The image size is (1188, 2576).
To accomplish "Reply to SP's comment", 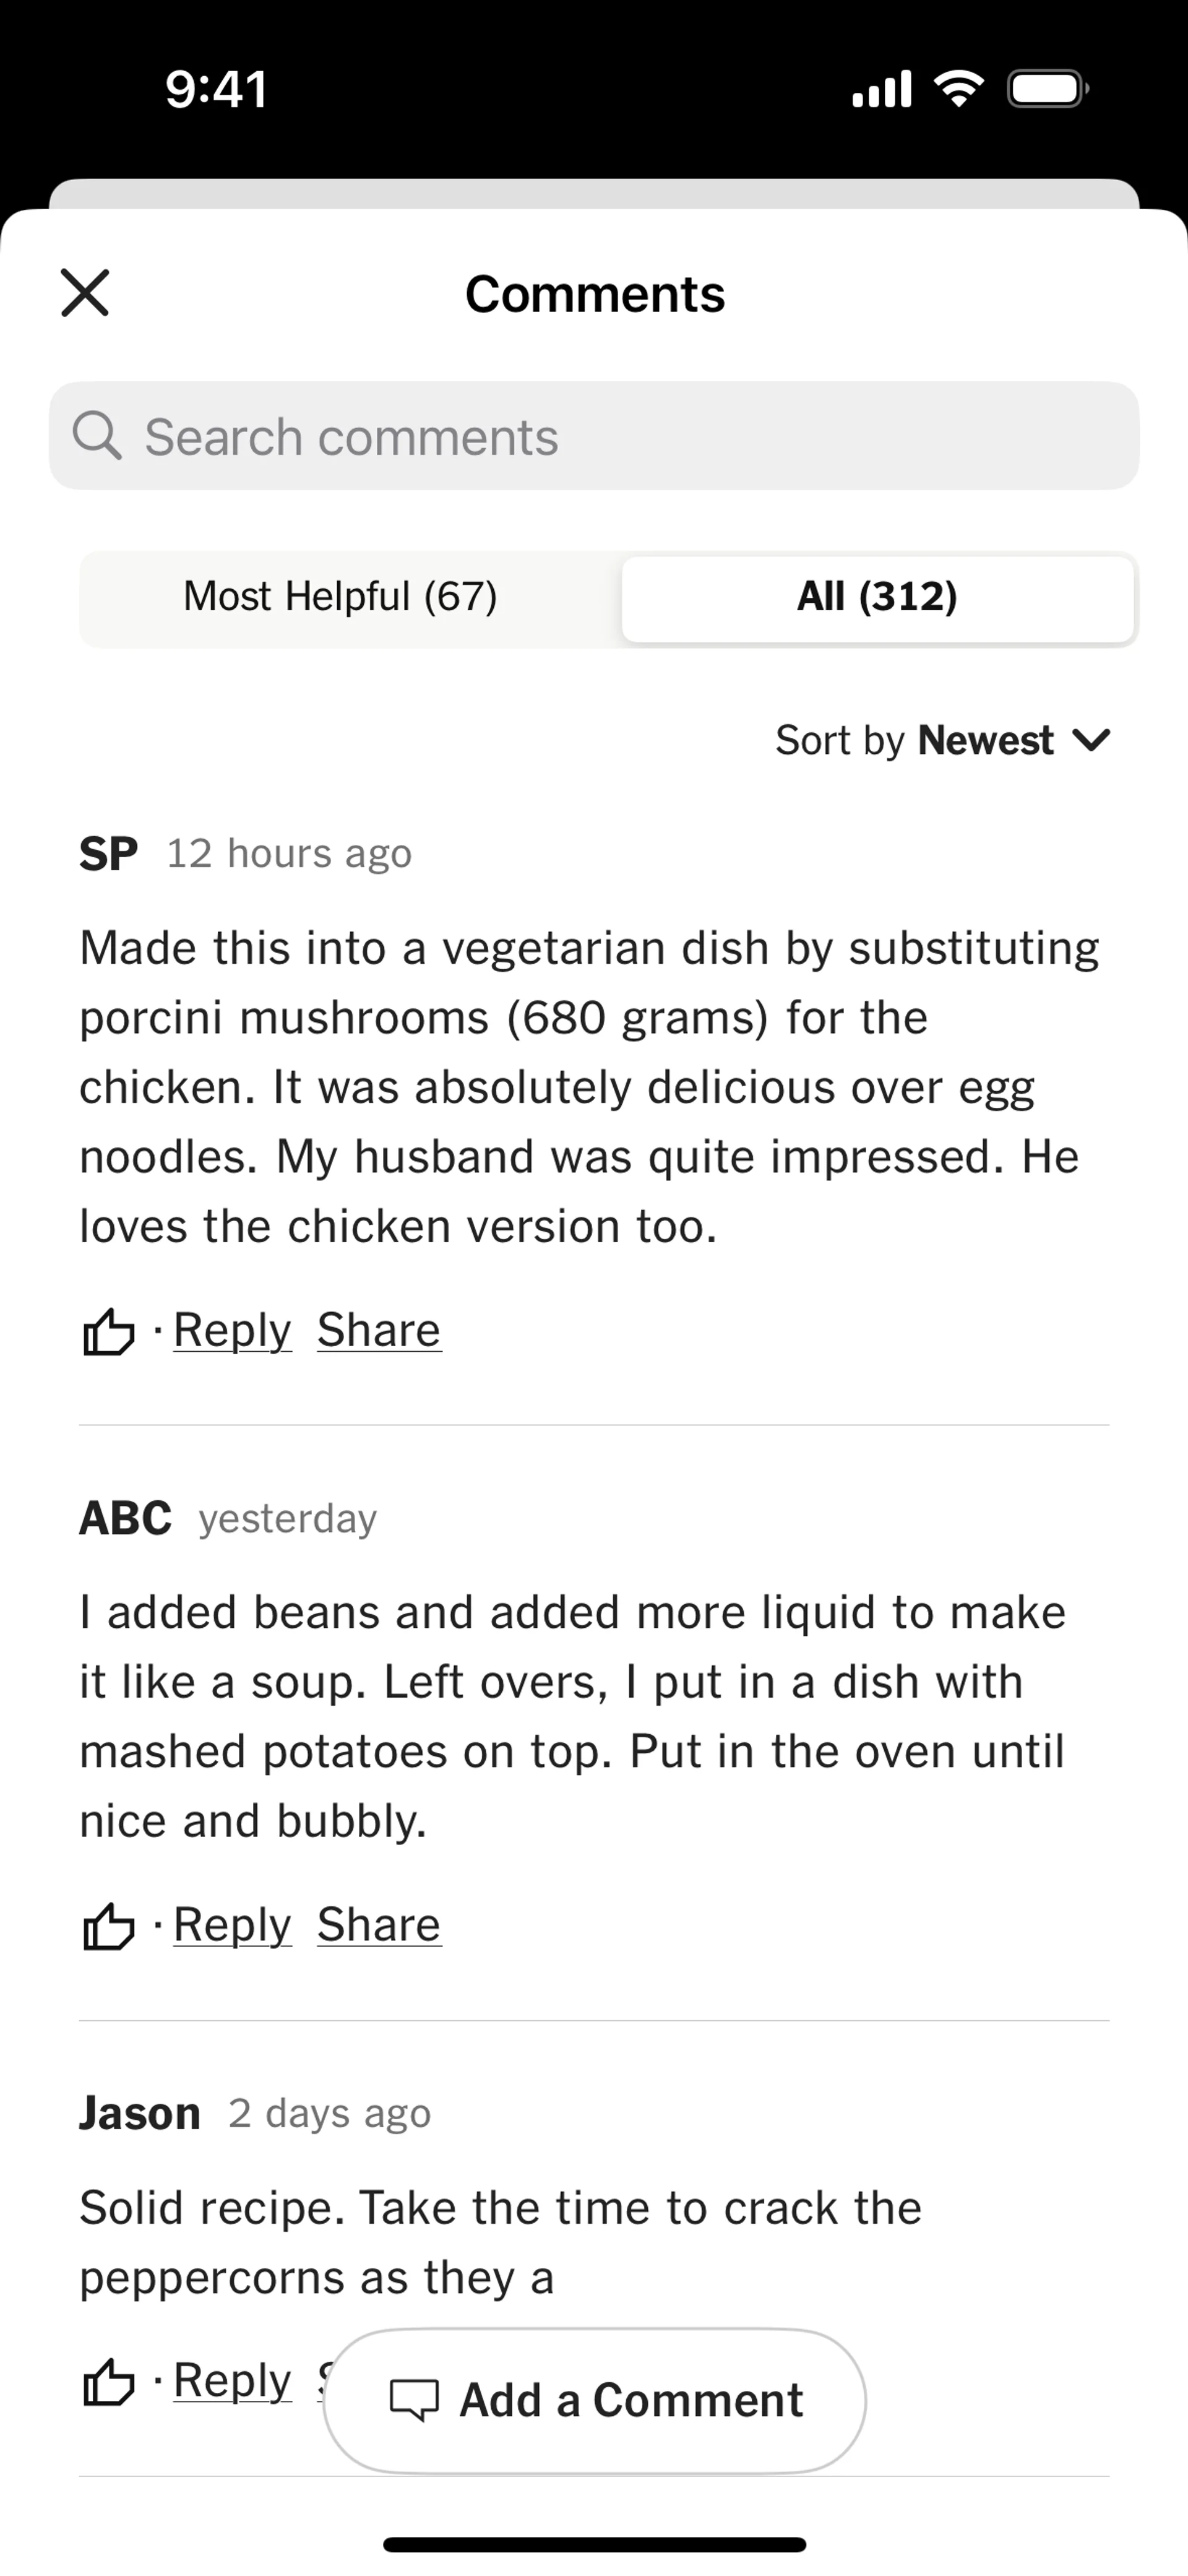I will tap(232, 1330).
